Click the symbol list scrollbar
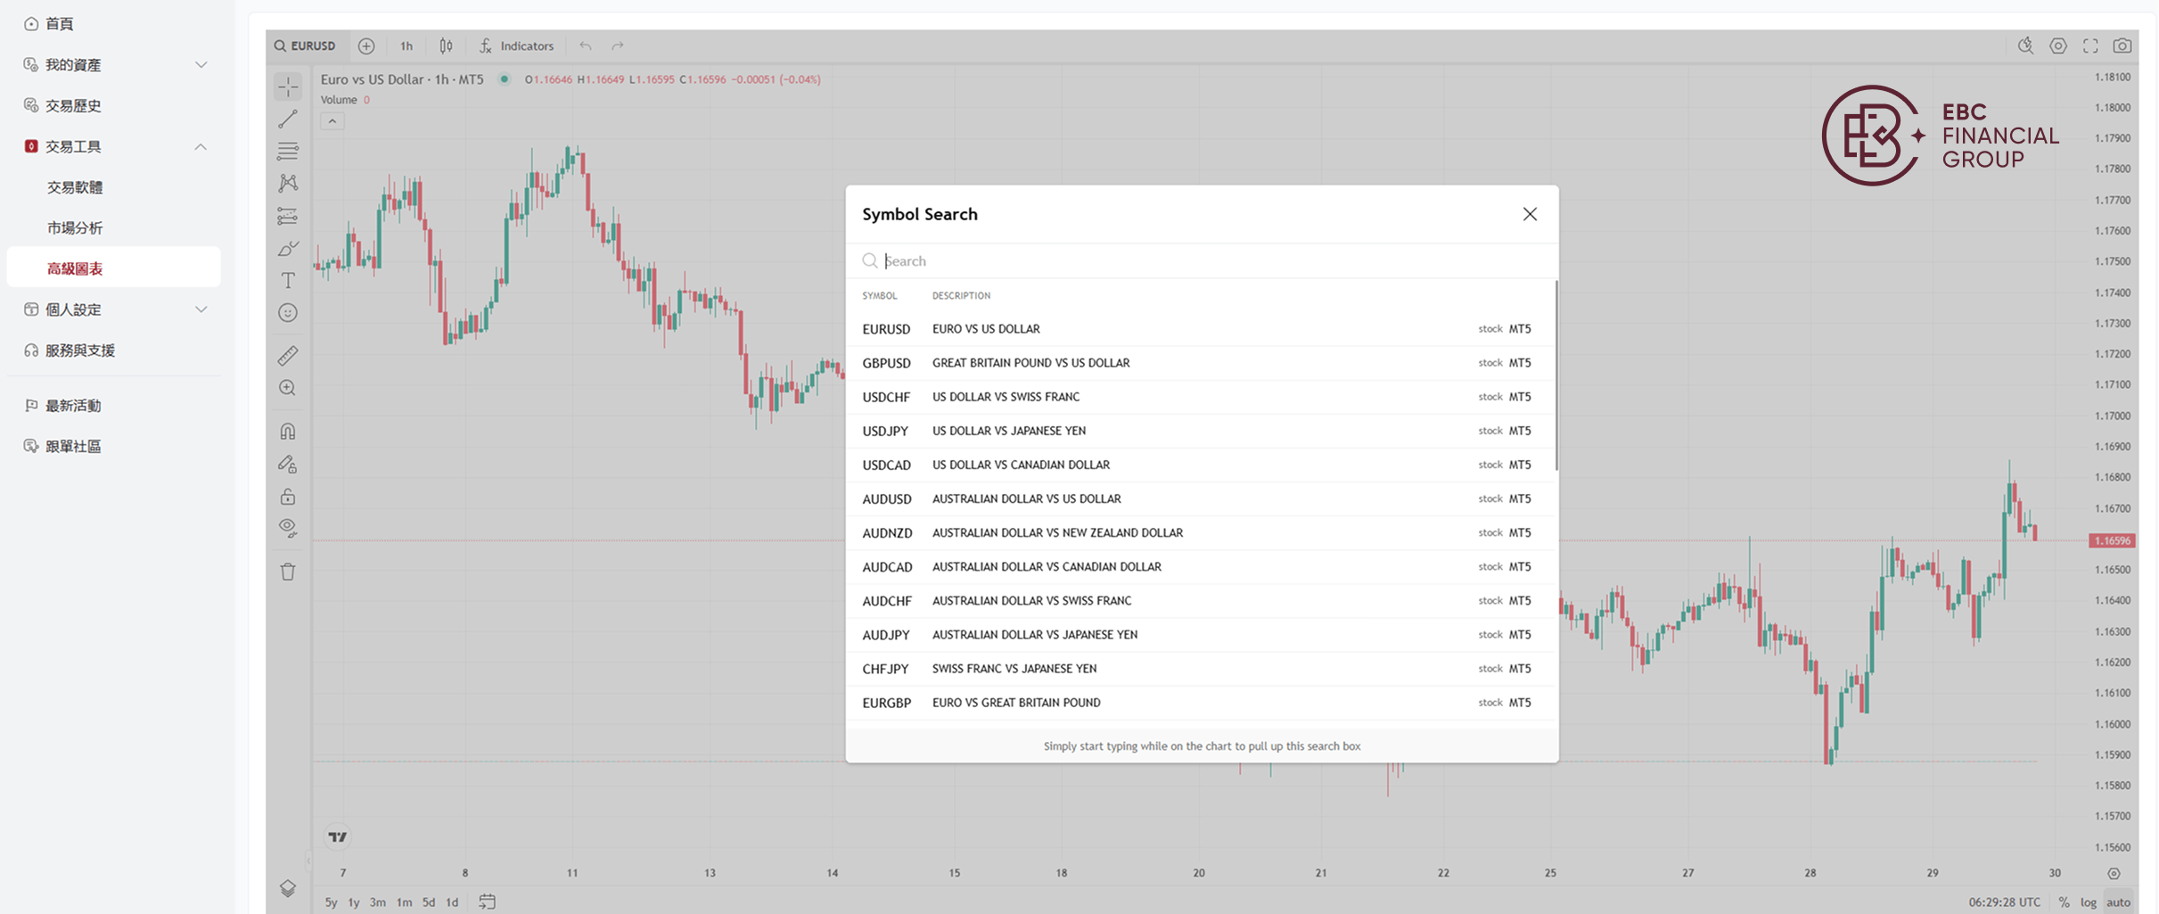 click(1556, 375)
